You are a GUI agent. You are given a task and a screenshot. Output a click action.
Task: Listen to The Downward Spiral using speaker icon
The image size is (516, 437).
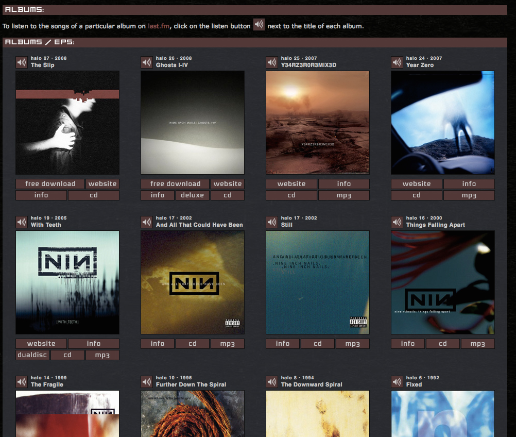[271, 382]
